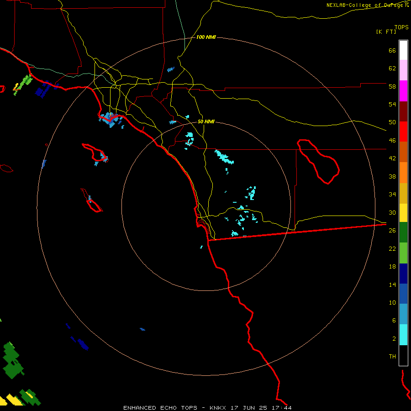Click the '50 NMI' range ring label
The height and width of the screenshot is (411, 411).
(x=206, y=121)
